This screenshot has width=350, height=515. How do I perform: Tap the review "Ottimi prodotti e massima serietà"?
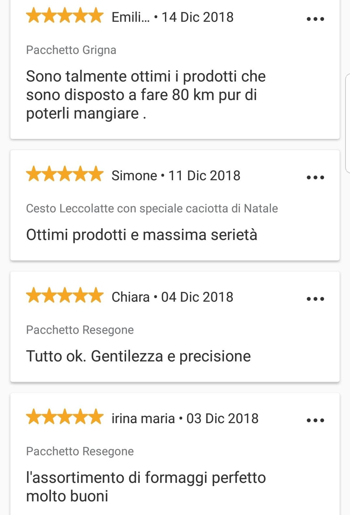click(x=142, y=235)
